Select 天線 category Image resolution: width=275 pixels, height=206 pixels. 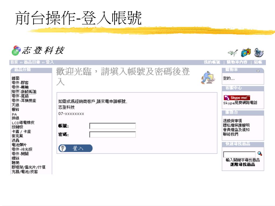15,105
